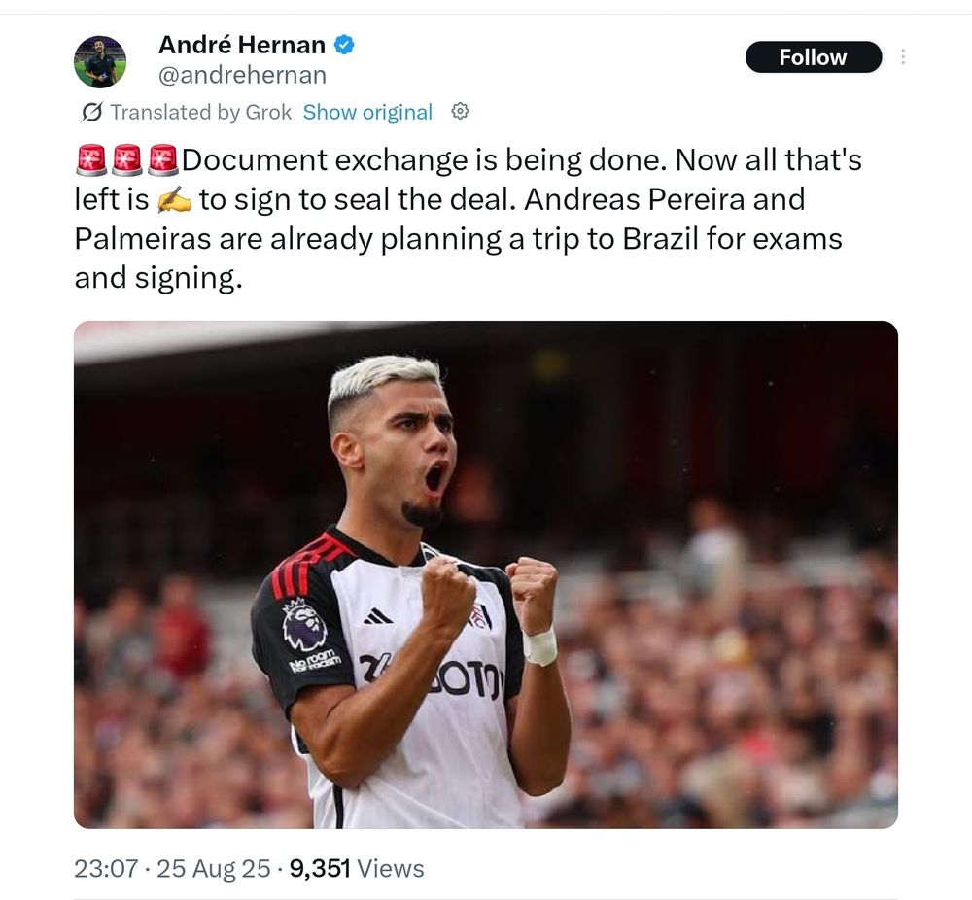Click the post body text paragraph

[469, 219]
